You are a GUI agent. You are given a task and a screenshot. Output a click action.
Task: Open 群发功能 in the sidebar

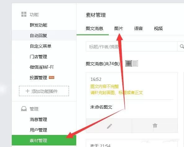38,25
